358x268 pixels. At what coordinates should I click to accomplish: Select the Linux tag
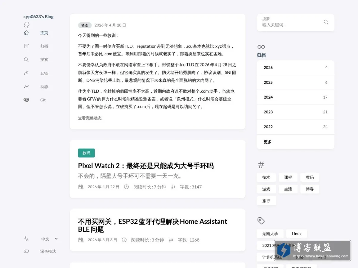(297, 234)
